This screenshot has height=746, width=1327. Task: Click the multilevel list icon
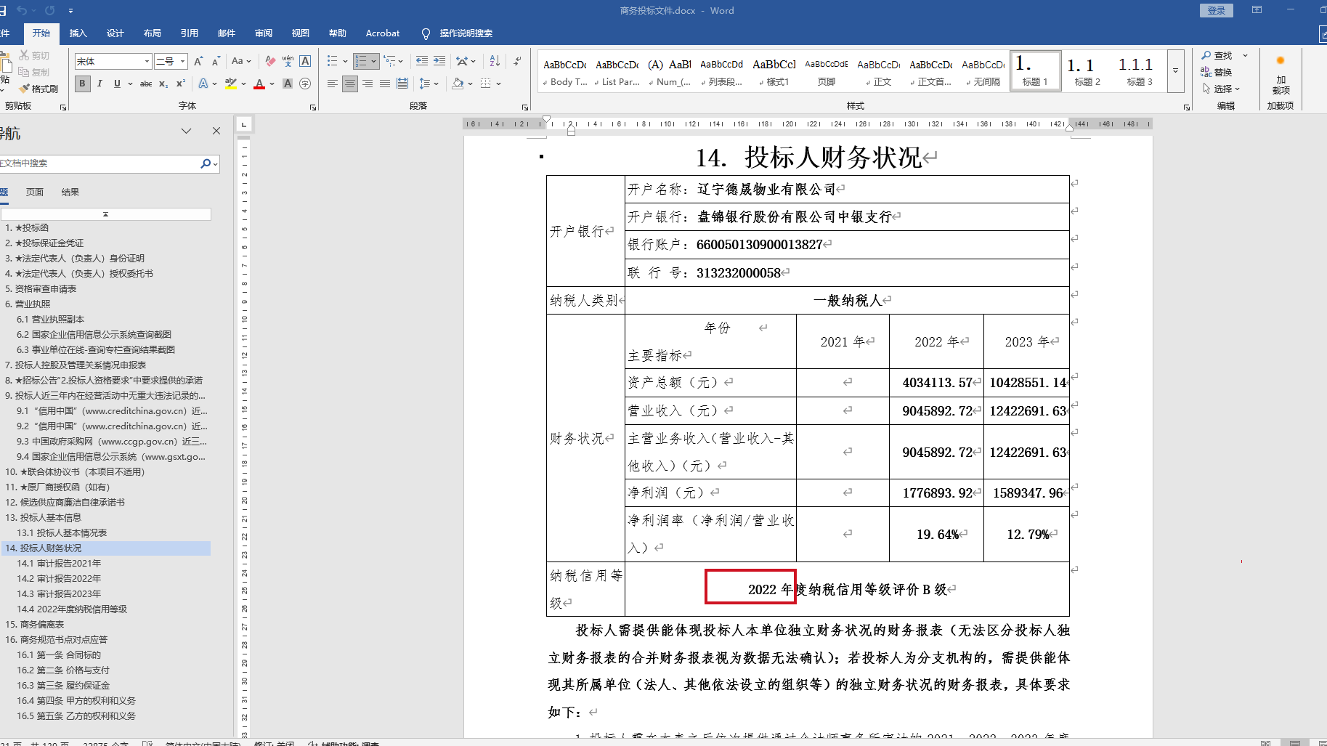click(389, 61)
